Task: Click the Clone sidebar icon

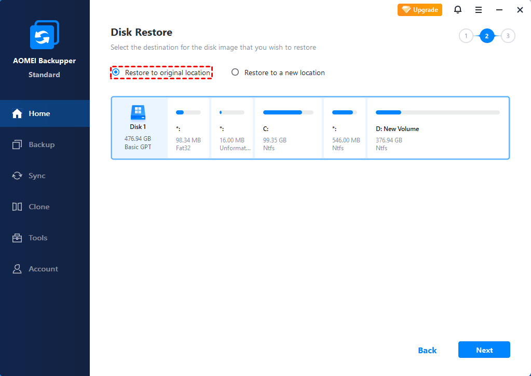Action: pyautogui.click(x=17, y=207)
